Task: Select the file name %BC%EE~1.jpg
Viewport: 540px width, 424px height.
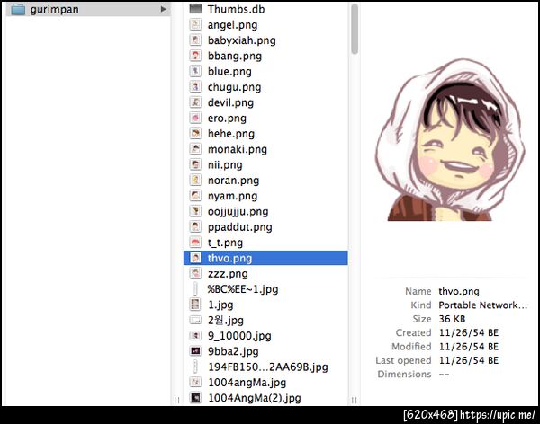Action: pos(243,289)
